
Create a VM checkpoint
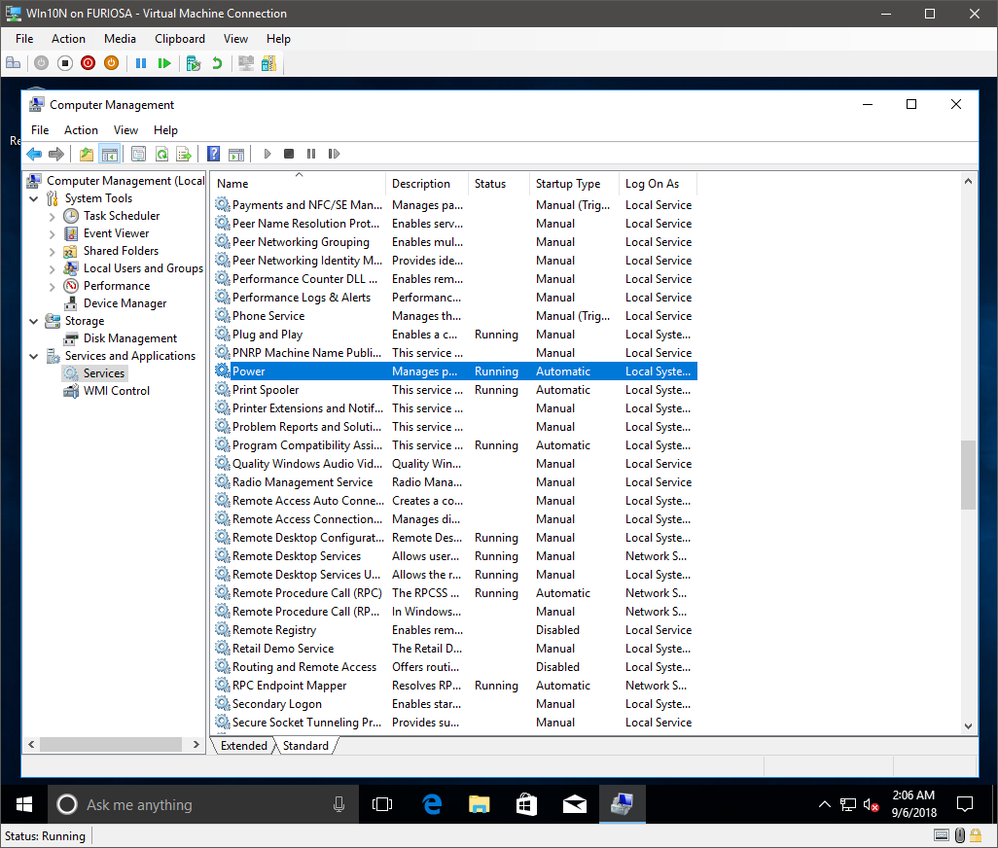[194, 63]
